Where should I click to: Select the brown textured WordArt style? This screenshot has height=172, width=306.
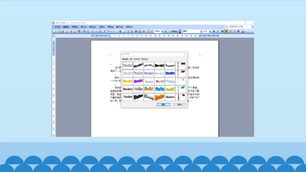(x=128, y=89)
